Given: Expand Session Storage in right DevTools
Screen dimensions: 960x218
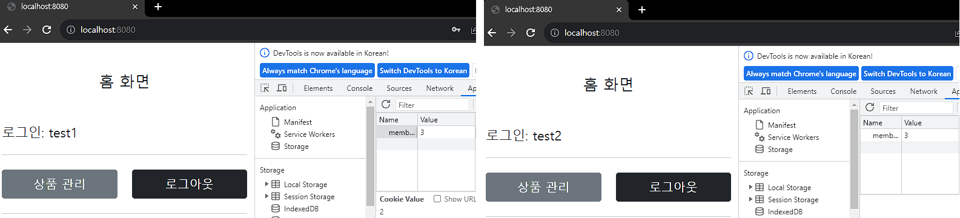Looking at the screenshot, I should tap(750, 199).
